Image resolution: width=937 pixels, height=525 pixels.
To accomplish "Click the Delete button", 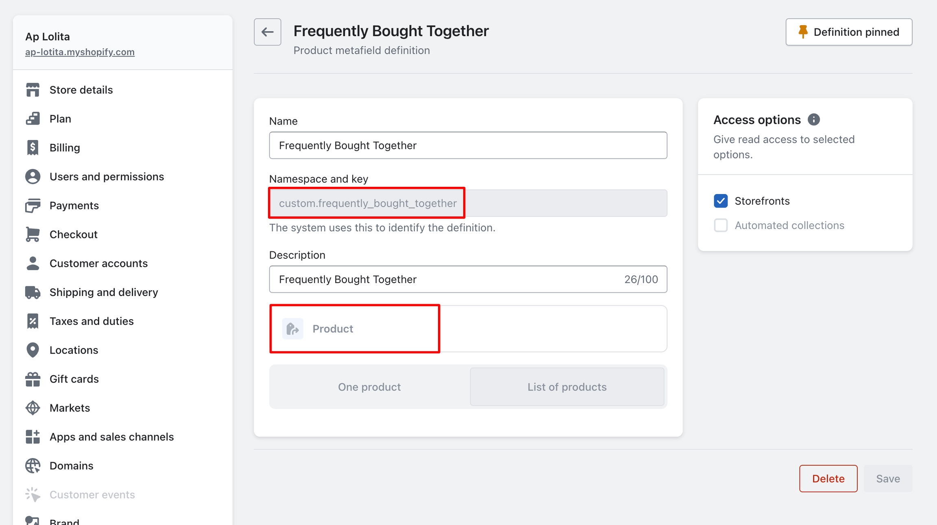I will [x=828, y=479].
